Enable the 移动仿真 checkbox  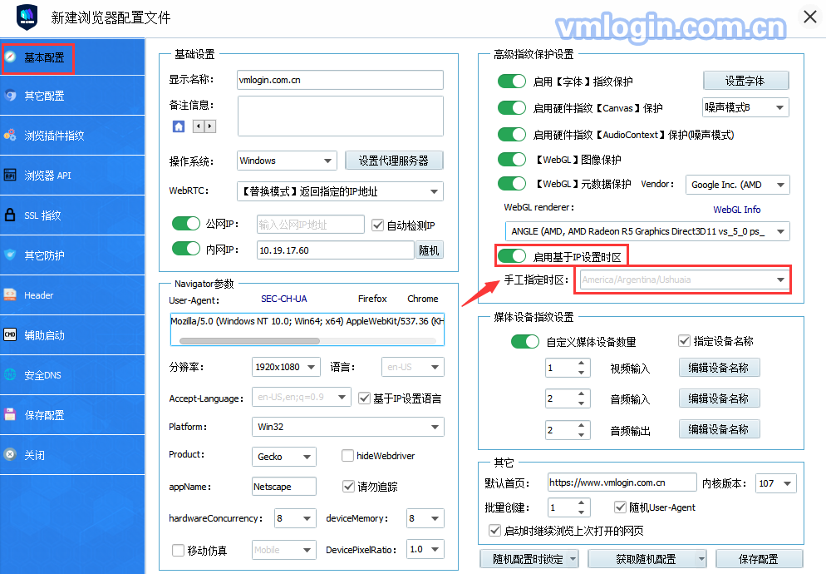(x=178, y=550)
